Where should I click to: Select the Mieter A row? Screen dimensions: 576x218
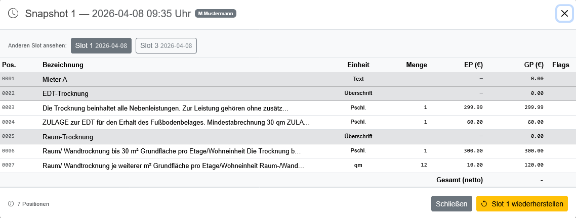(288, 79)
